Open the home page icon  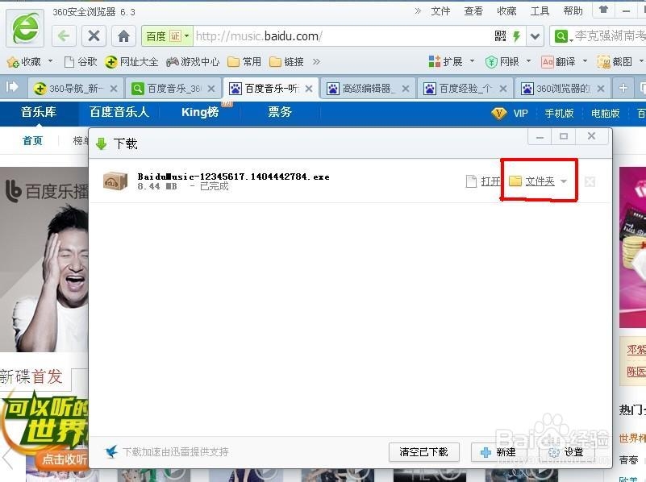(123, 36)
